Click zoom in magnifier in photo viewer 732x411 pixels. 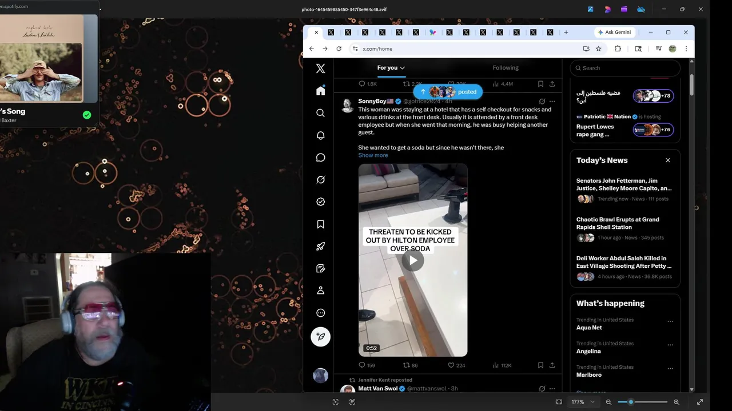point(677,402)
